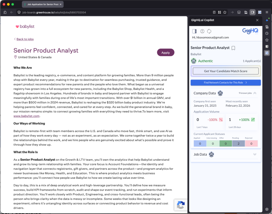Click the Offer status count box
The height and width of the screenshot is (214, 272).
click(x=226, y=143)
